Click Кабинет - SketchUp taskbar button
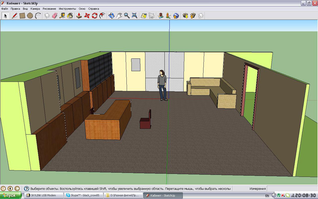Viewport: 318px width, 199px height. pos(163,195)
